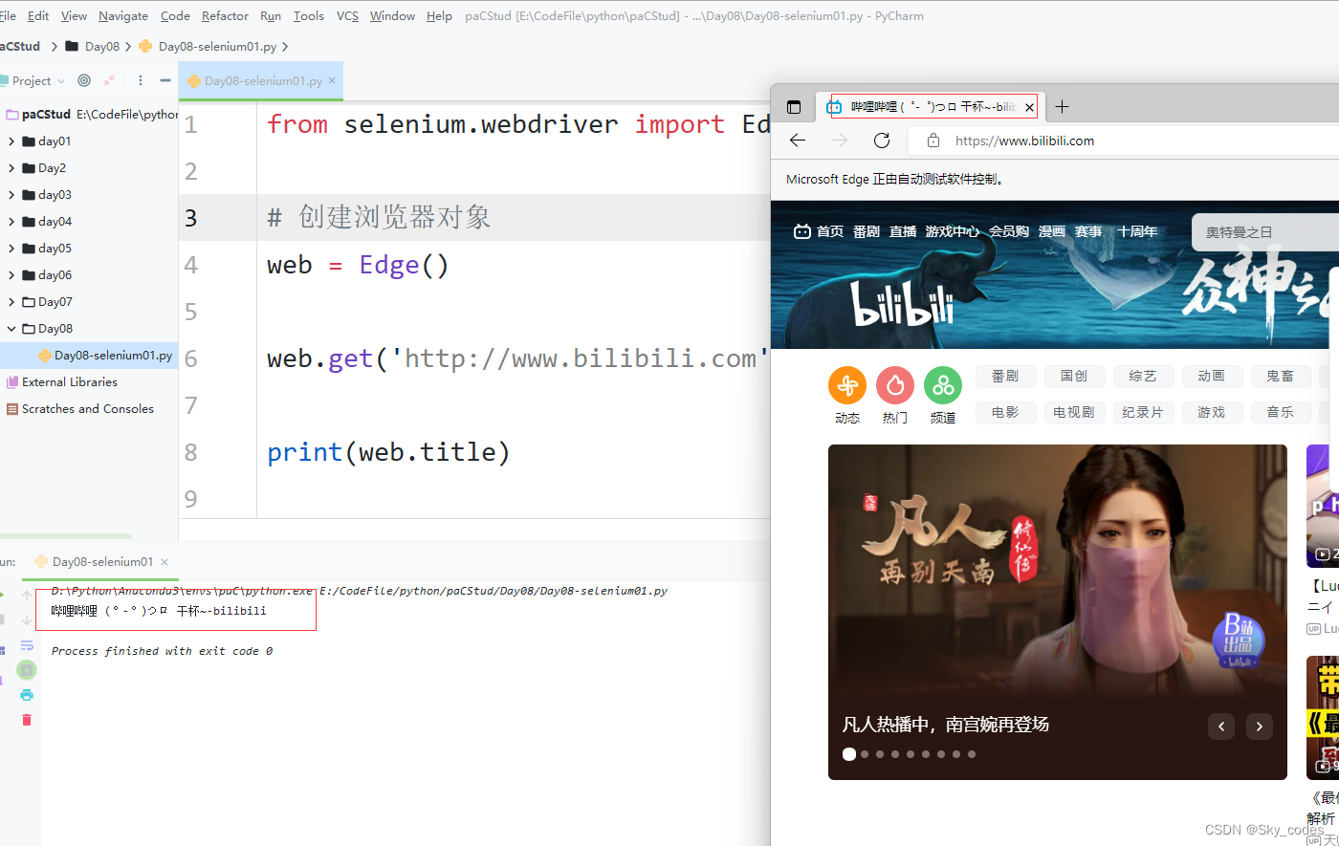
Task: Collapse the Day08 folder
Action: tap(11, 329)
